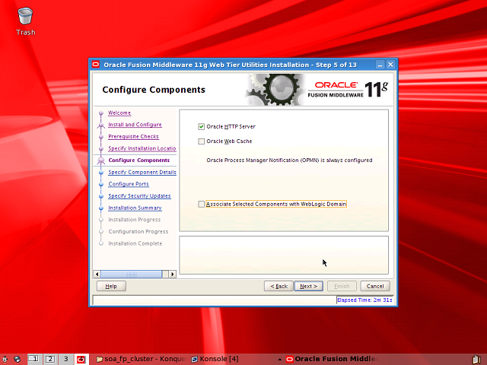Close the installer window using the X

pyautogui.click(x=390, y=65)
